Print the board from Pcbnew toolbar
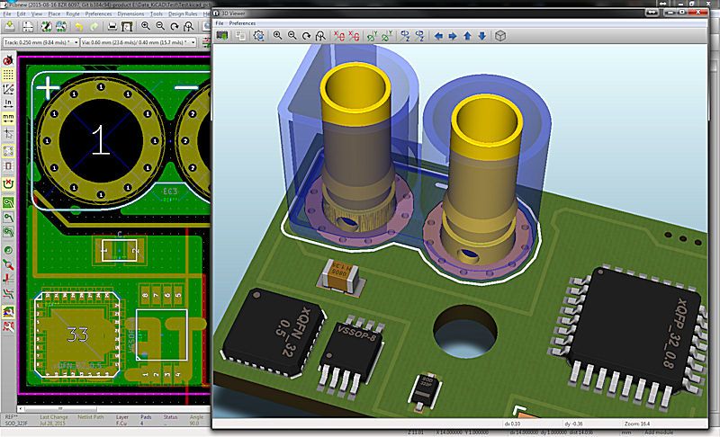 pos(112,27)
